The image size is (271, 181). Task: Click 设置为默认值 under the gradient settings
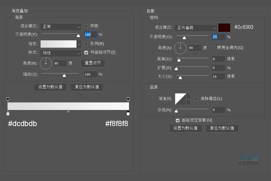(50, 87)
